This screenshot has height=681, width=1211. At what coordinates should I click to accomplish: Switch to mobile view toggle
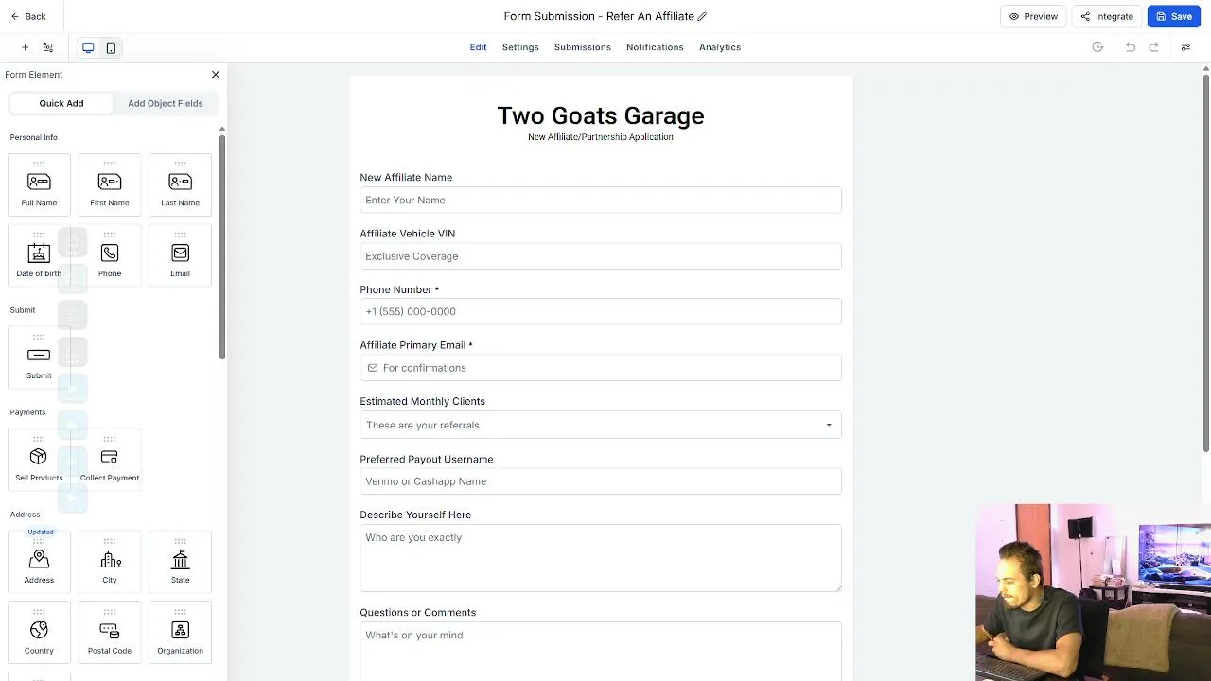[x=111, y=47]
